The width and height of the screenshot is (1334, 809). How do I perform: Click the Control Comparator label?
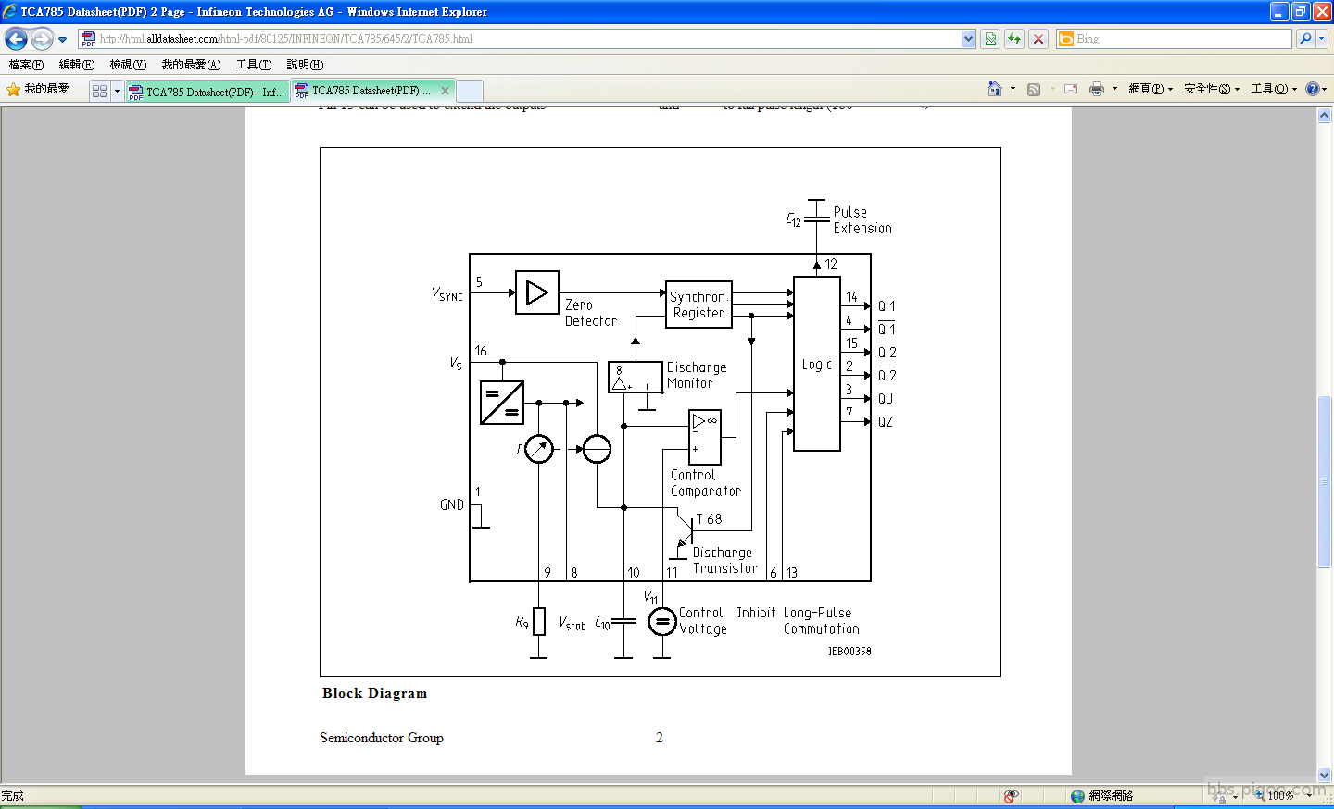706,483
